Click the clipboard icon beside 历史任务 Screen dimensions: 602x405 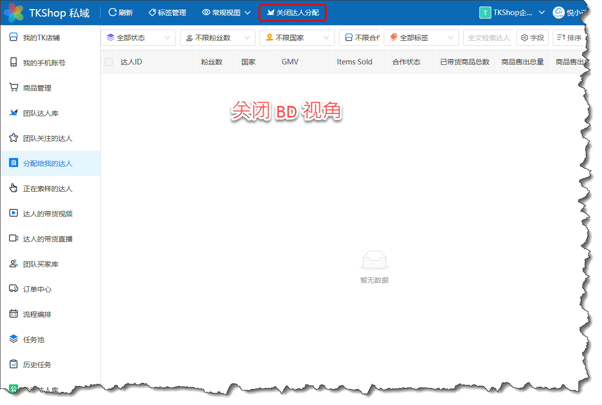click(14, 364)
